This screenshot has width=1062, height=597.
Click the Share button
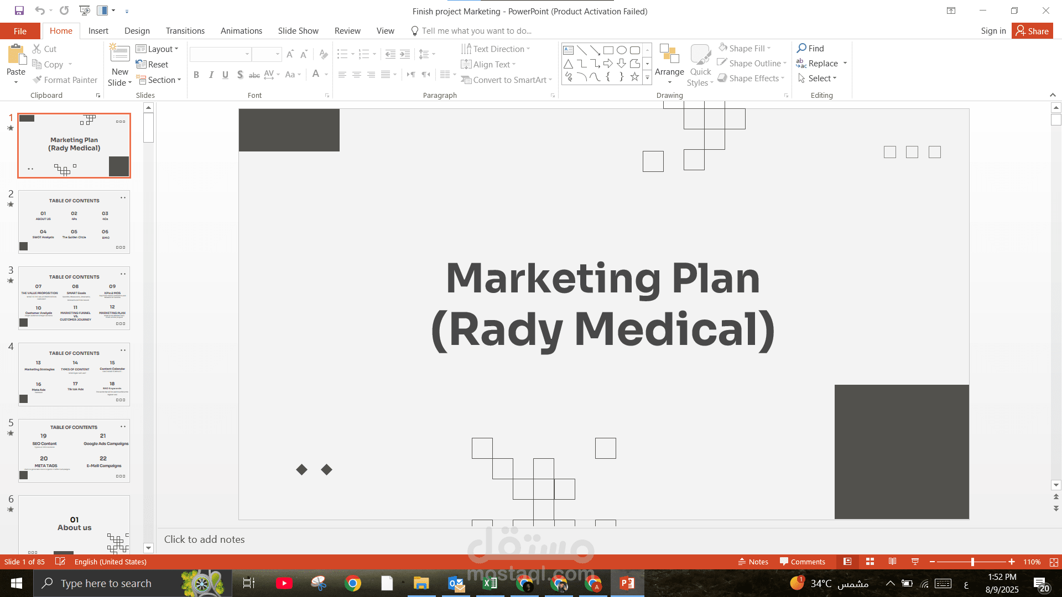point(1032,31)
